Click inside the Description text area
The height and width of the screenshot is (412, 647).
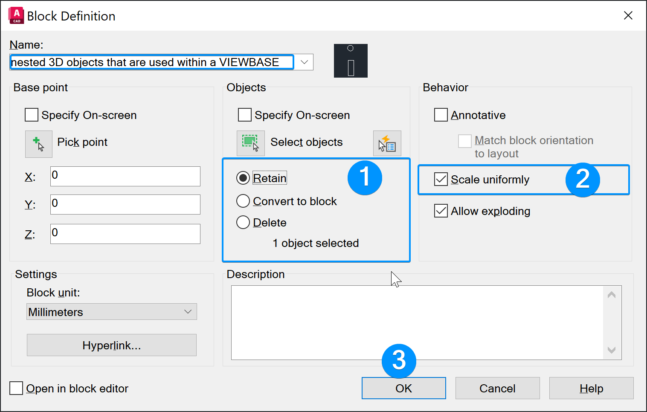coord(418,322)
